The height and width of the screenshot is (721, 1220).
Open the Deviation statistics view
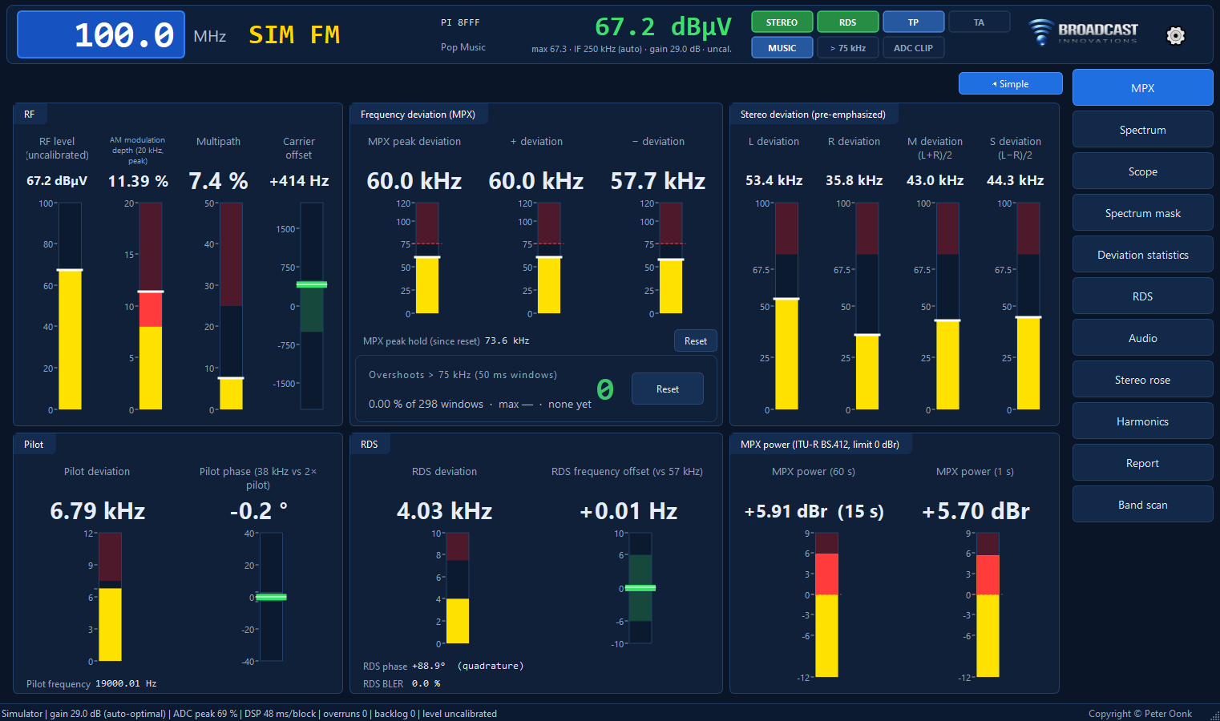click(1142, 254)
